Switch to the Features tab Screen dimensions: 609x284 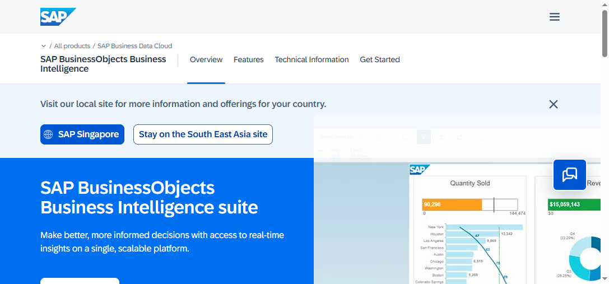(x=248, y=60)
